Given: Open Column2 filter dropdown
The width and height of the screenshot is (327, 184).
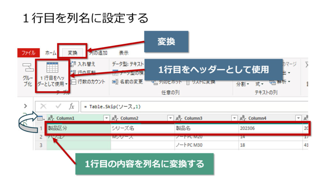Looking at the screenshot, I should (171, 118).
